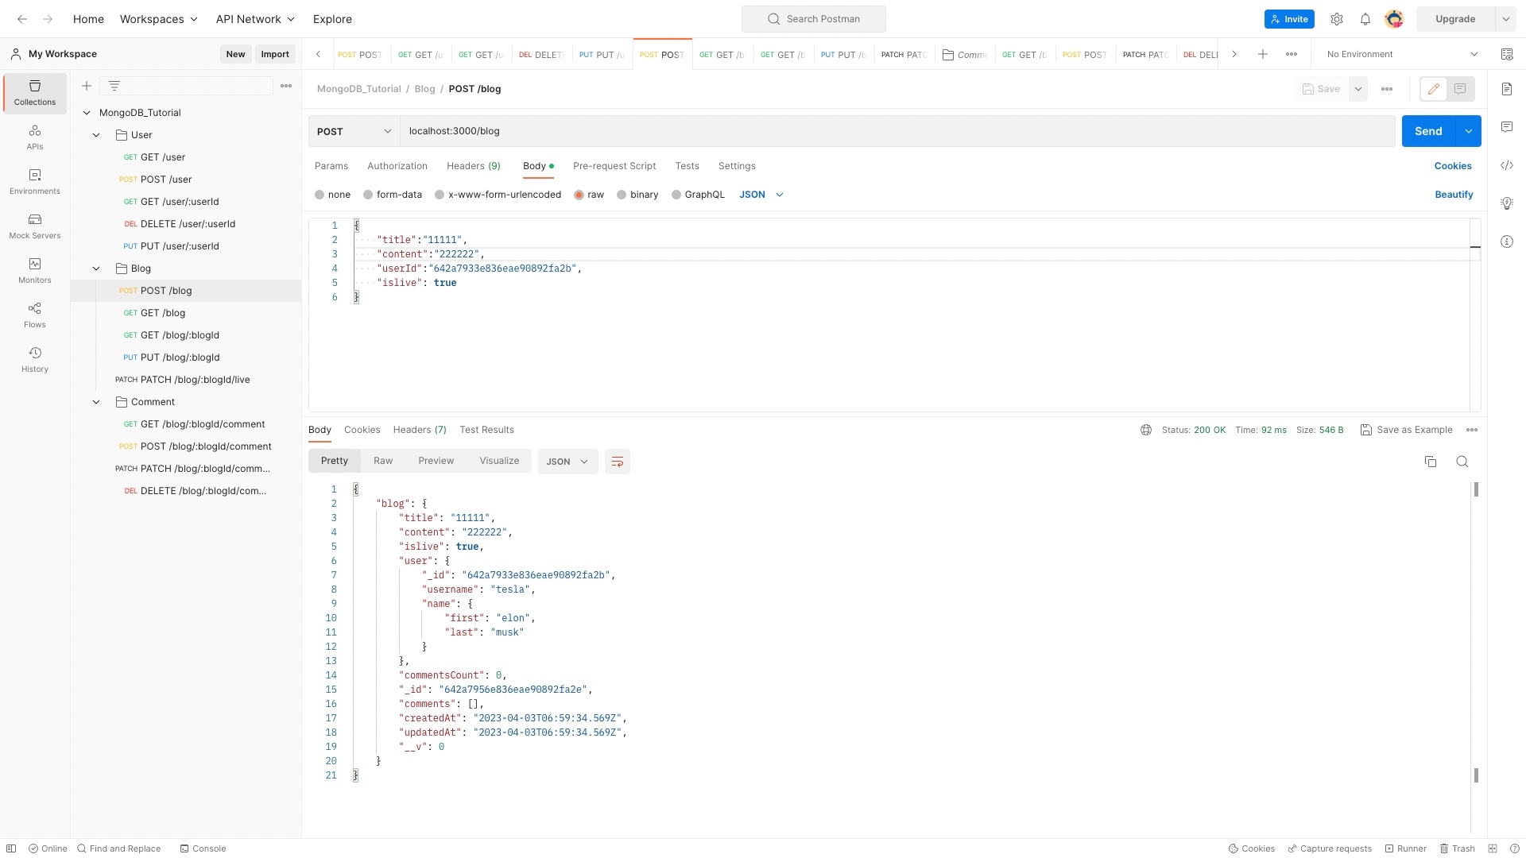Click the response body scrollbar
This screenshot has width=1526, height=858.
coord(1476,633)
